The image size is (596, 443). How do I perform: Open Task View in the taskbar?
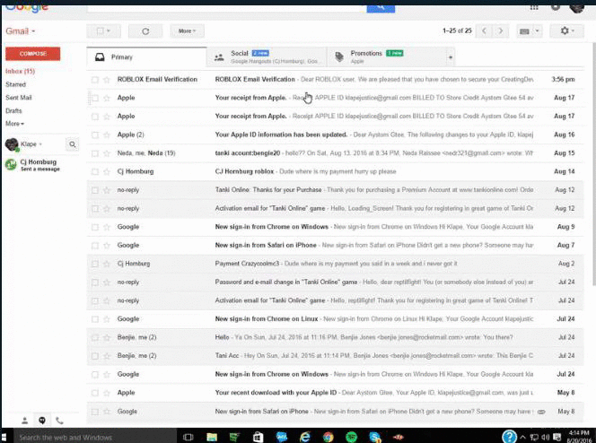(x=188, y=437)
